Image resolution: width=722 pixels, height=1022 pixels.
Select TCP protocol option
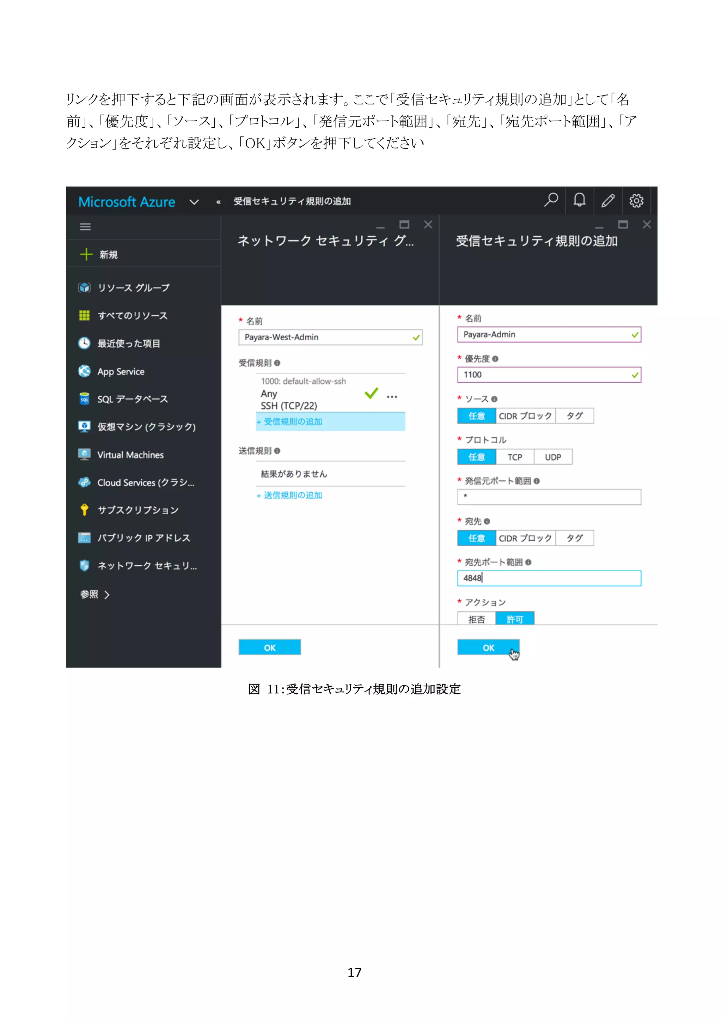coord(515,457)
